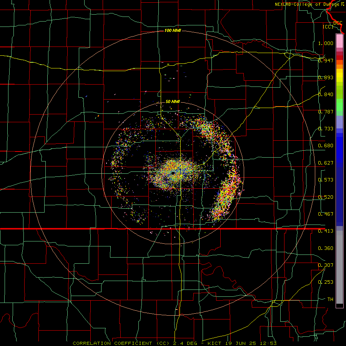The image size is (346, 346).
Task: Click the 1.000 value on the color scale
Action: [326, 43]
